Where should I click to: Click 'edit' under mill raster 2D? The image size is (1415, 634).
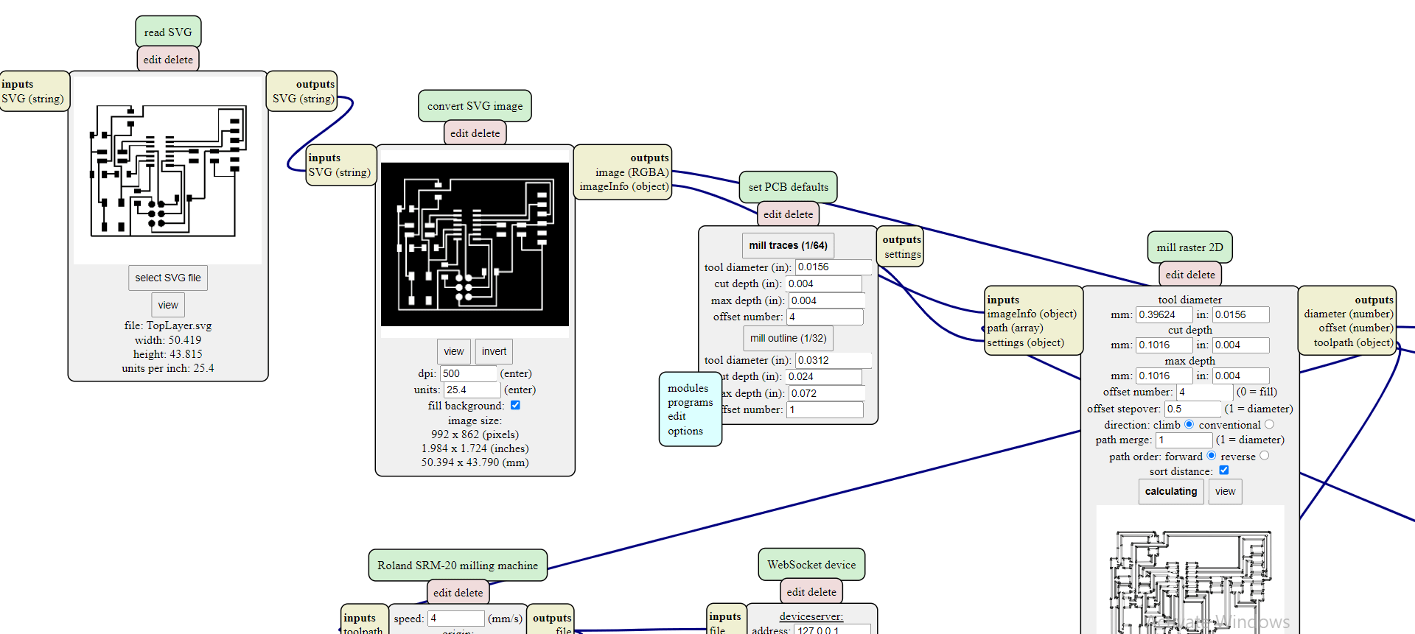click(x=1175, y=275)
